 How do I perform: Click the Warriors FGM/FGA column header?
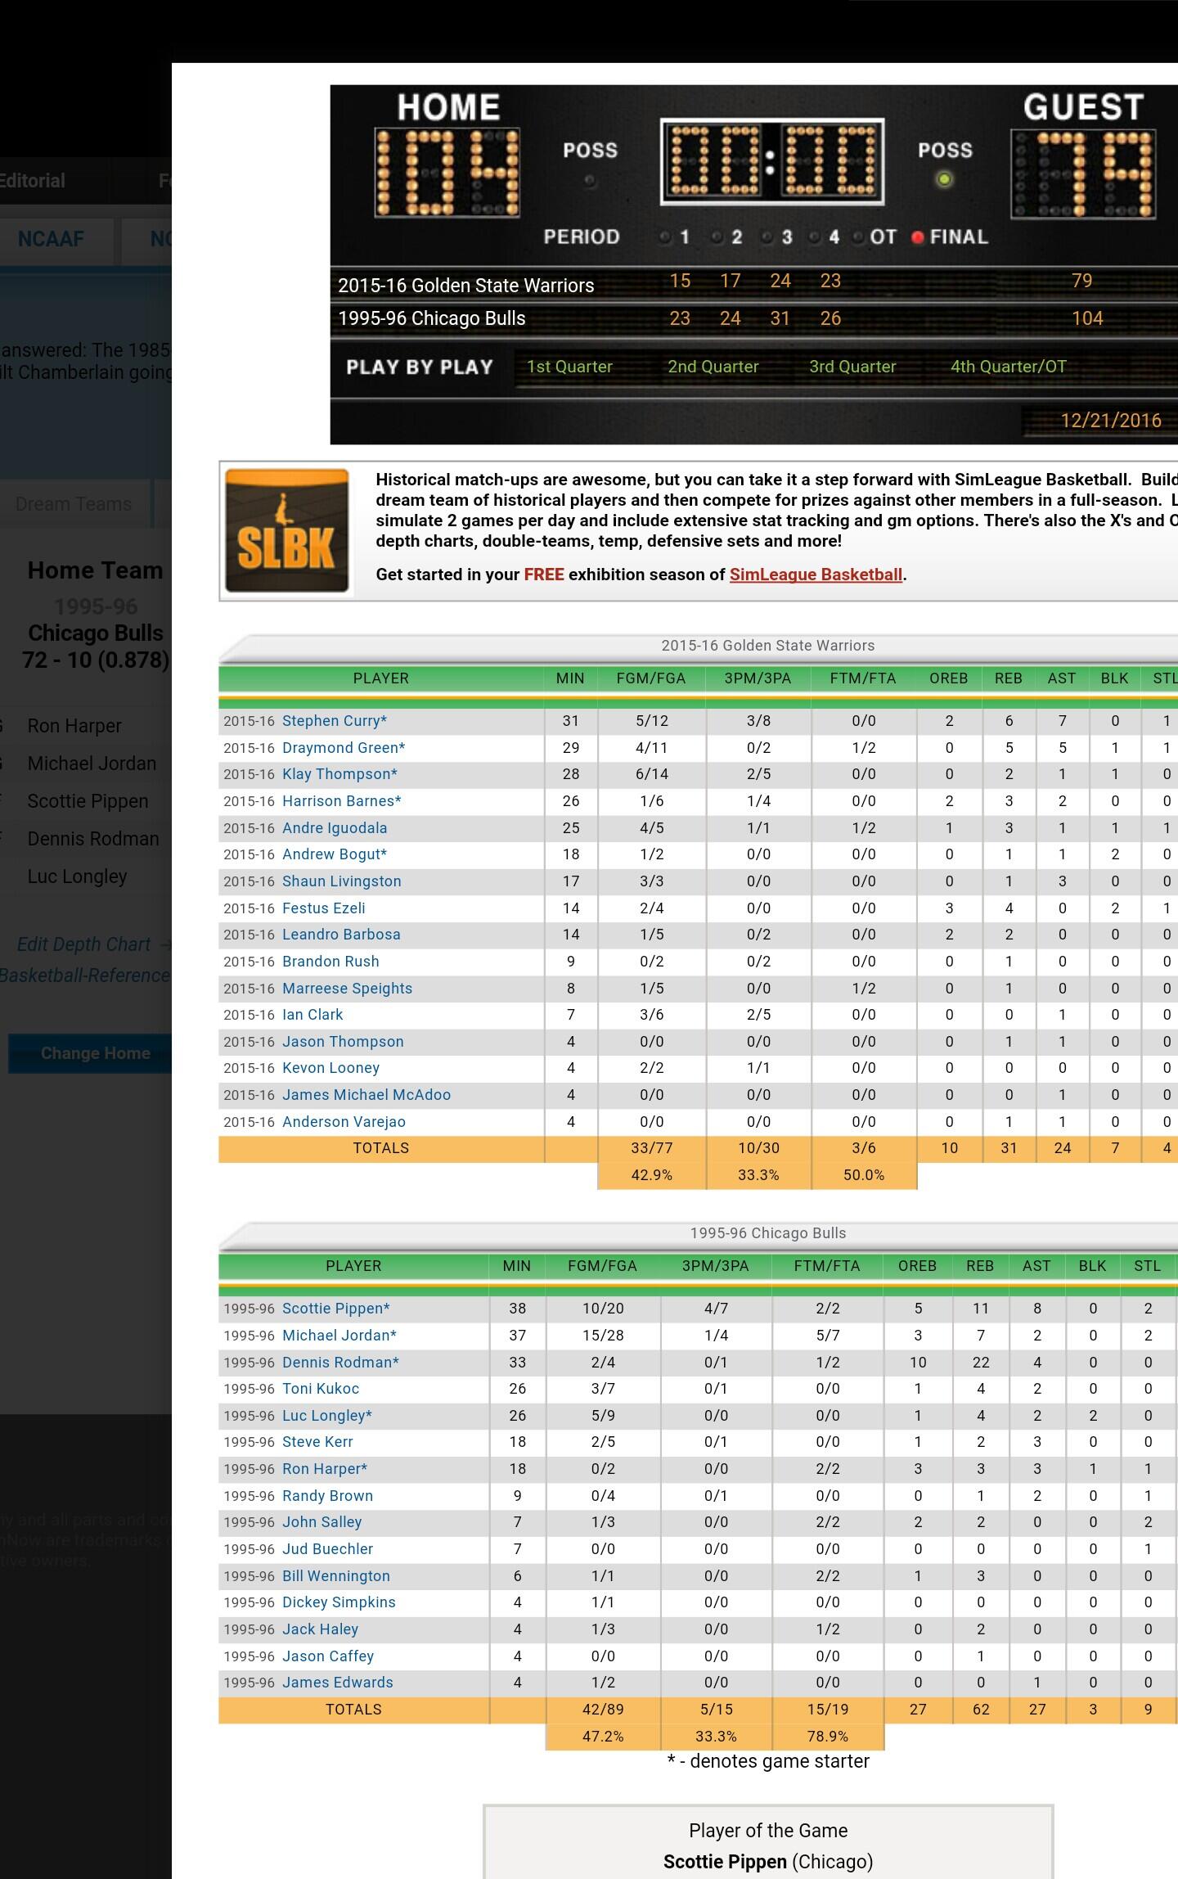(x=651, y=678)
